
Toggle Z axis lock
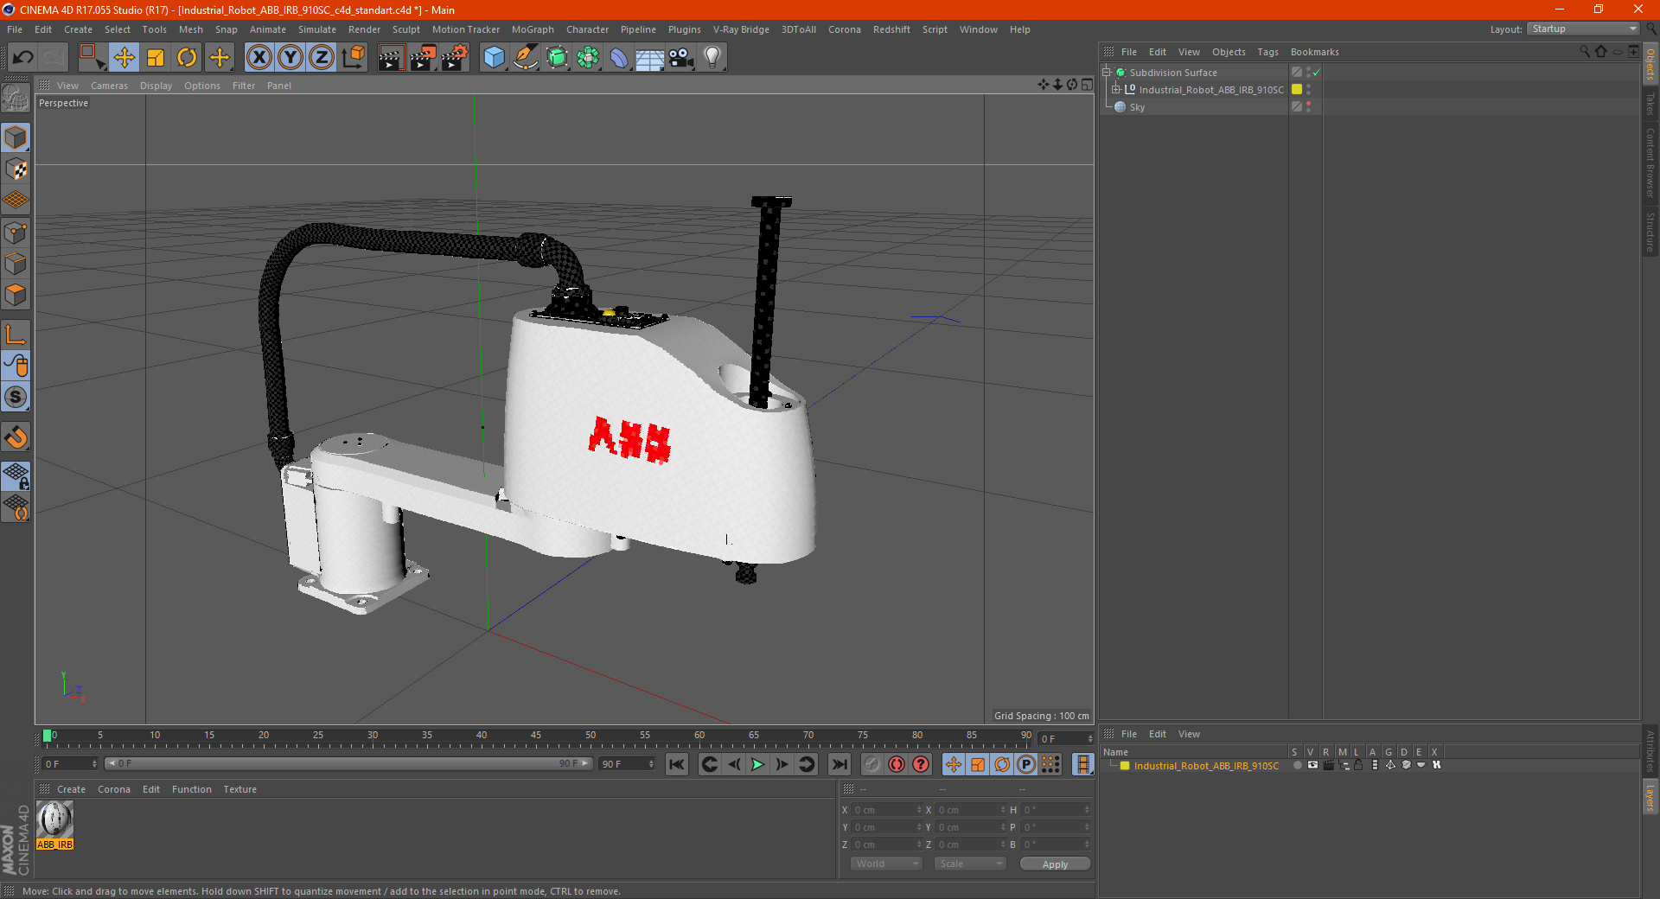click(322, 58)
